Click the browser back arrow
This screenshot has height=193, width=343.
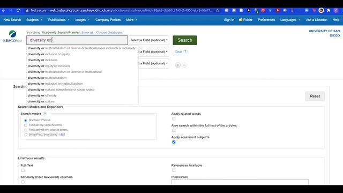[x=4, y=10]
